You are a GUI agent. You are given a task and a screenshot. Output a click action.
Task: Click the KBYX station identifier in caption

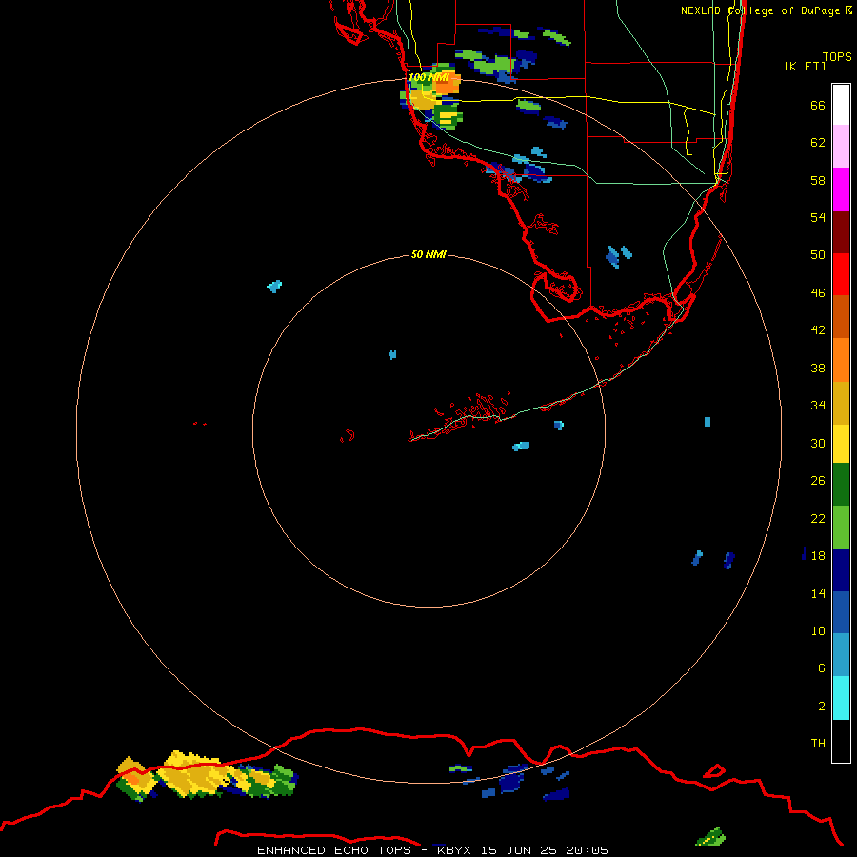tap(453, 850)
